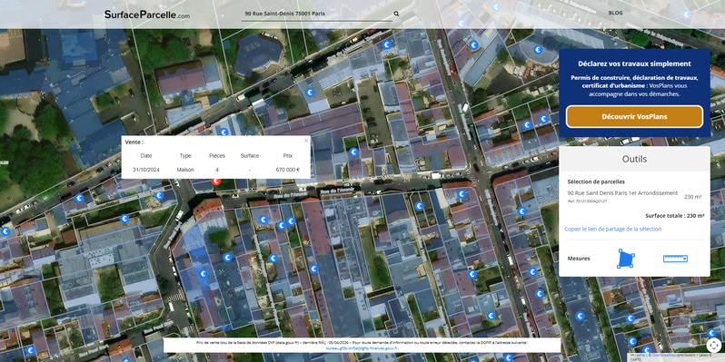The image size is (725, 362).
Task: Click the Prix column header
Action: pos(288,156)
